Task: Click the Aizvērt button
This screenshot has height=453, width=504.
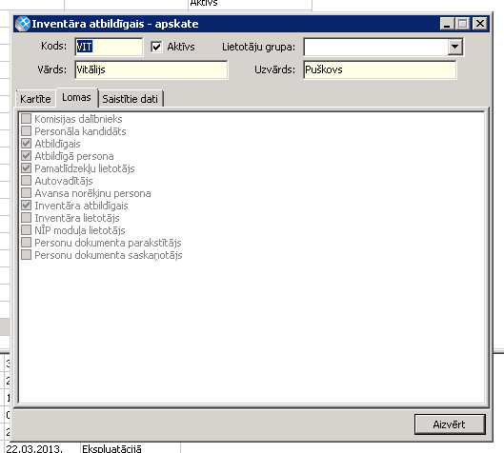Action: (x=450, y=424)
